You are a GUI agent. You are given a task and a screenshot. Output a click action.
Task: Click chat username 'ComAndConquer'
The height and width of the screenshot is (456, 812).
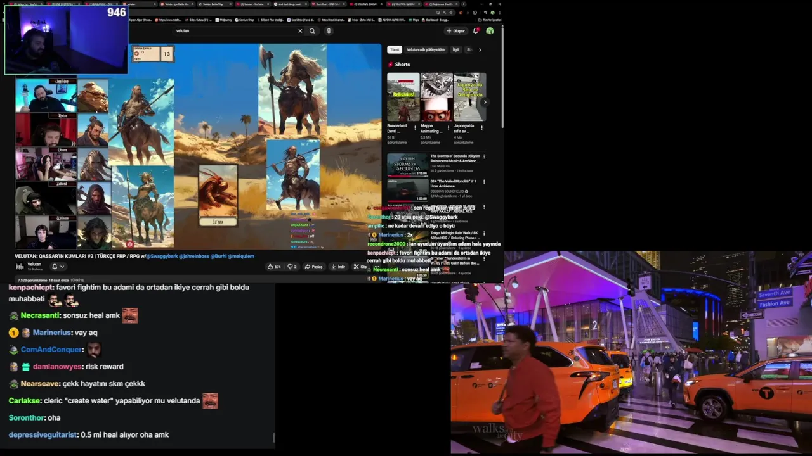tap(51, 350)
